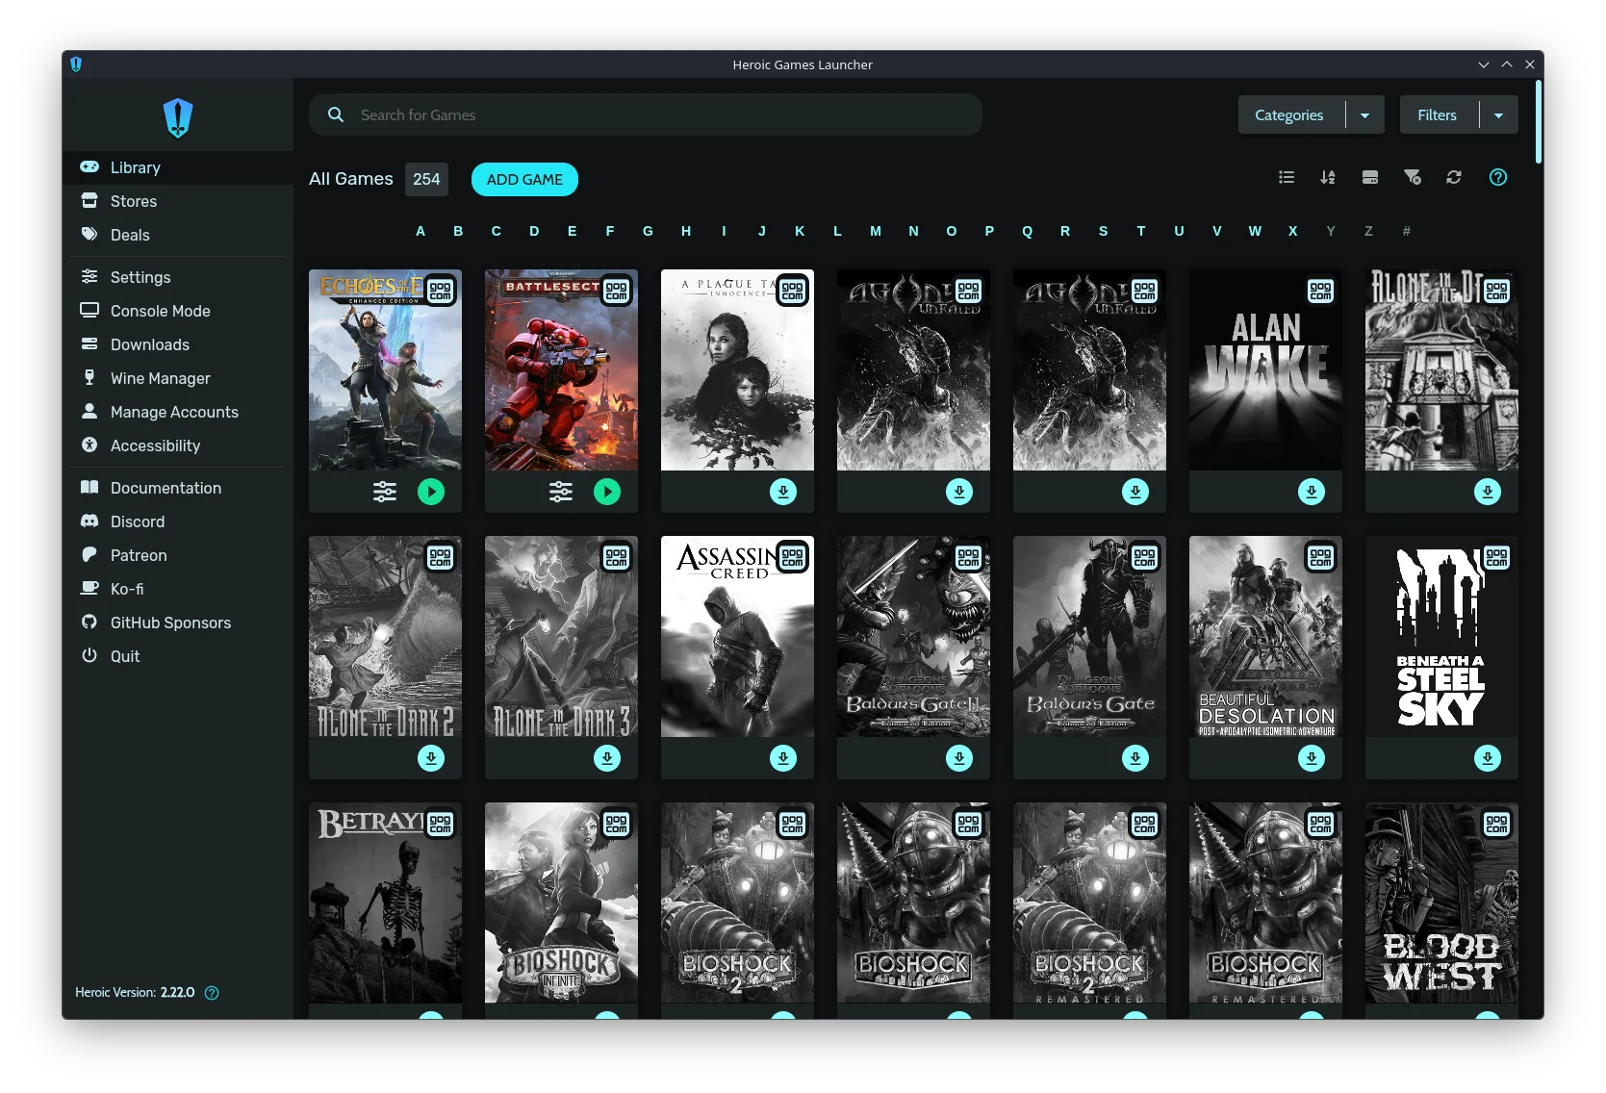This screenshot has width=1606, height=1093.
Task: Open A Plague Tale Innocence cover
Action: tap(737, 369)
